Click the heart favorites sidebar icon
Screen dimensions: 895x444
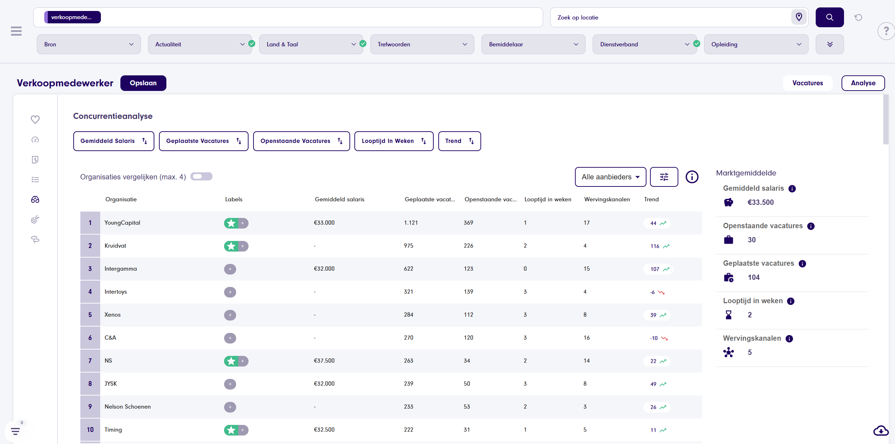35,120
